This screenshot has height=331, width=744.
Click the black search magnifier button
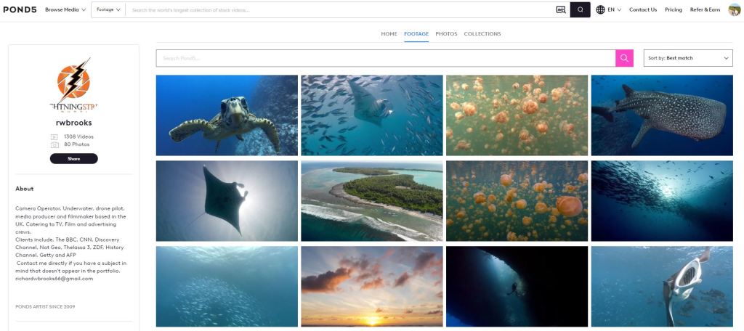pos(580,10)
